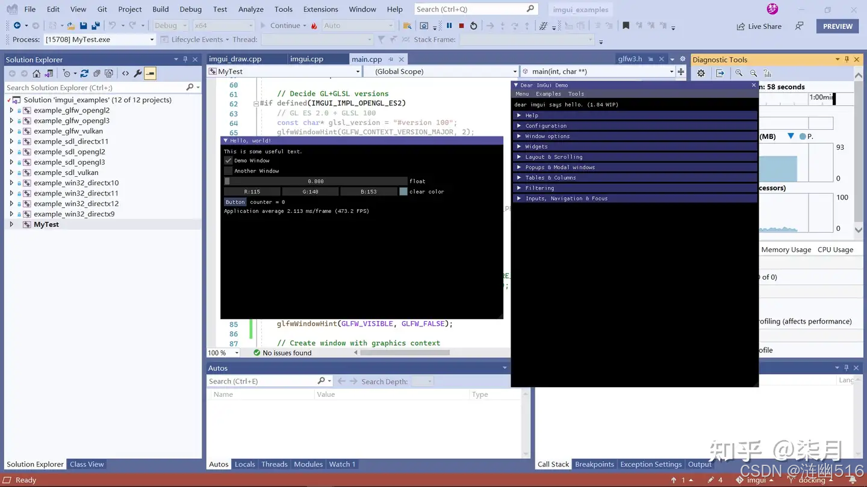
Task: Click the Live Share button
Action: click(759, 26)
